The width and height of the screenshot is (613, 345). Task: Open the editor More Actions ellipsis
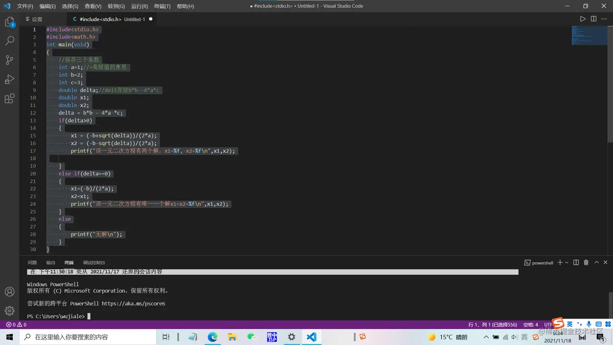(604, 19)
